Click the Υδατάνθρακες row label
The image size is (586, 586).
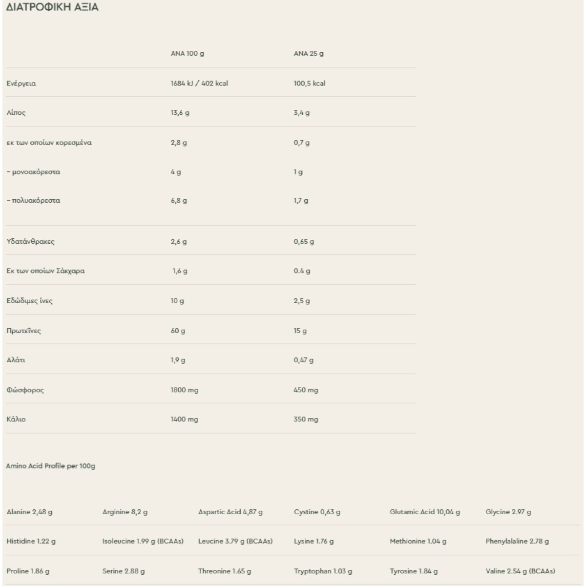31,242
